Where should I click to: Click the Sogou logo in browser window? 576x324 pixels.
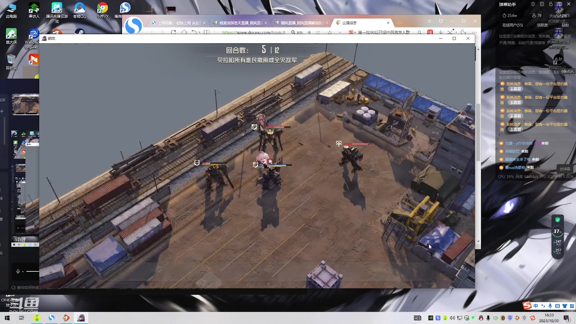pos(133,26)
